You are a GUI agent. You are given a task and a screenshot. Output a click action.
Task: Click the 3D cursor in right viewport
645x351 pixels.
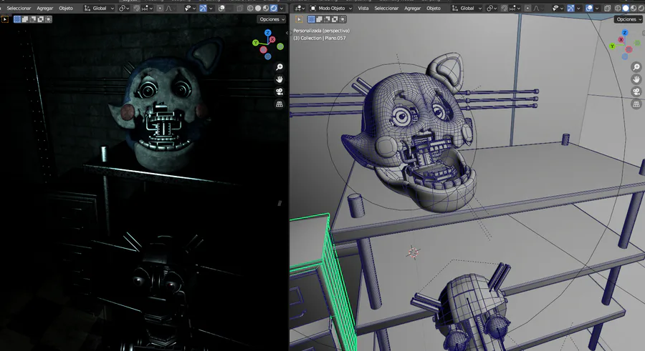point(413,252)
